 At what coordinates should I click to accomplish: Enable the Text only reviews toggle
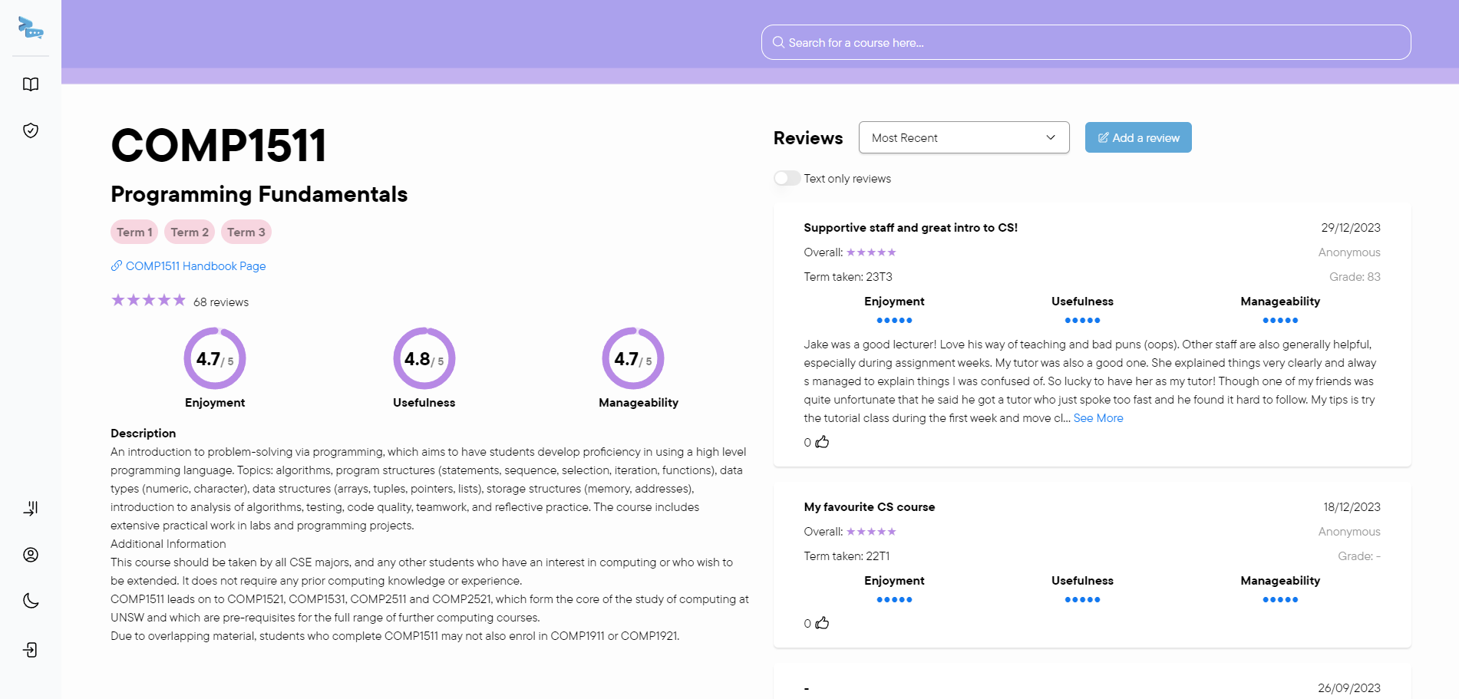pyautogui.click(x=787, y=179)
